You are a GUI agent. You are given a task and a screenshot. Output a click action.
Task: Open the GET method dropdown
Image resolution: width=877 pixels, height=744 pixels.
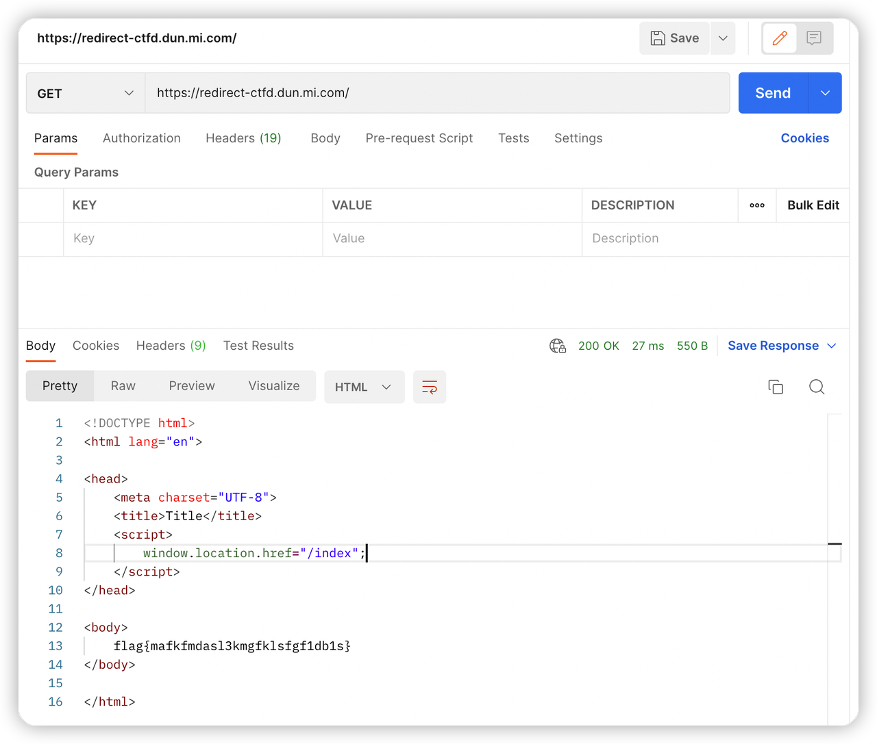coord(86,93)
